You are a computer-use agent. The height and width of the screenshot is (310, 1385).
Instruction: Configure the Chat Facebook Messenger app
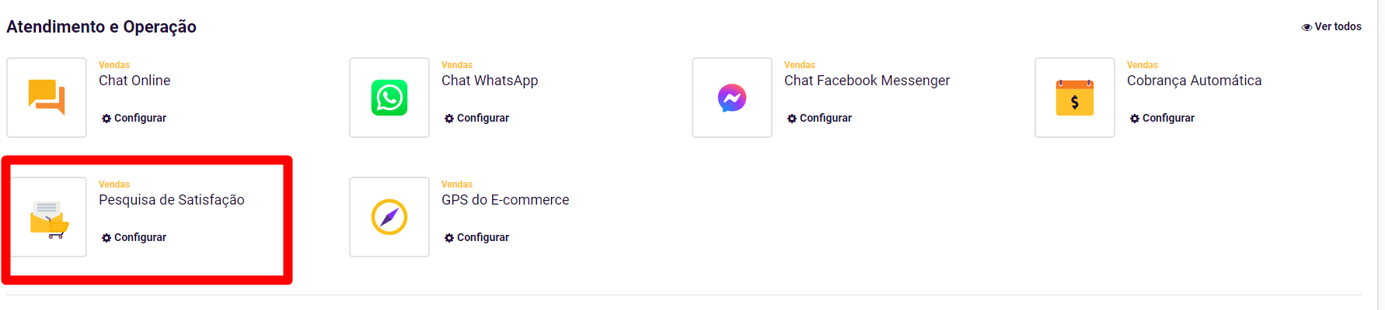point(819,118)
